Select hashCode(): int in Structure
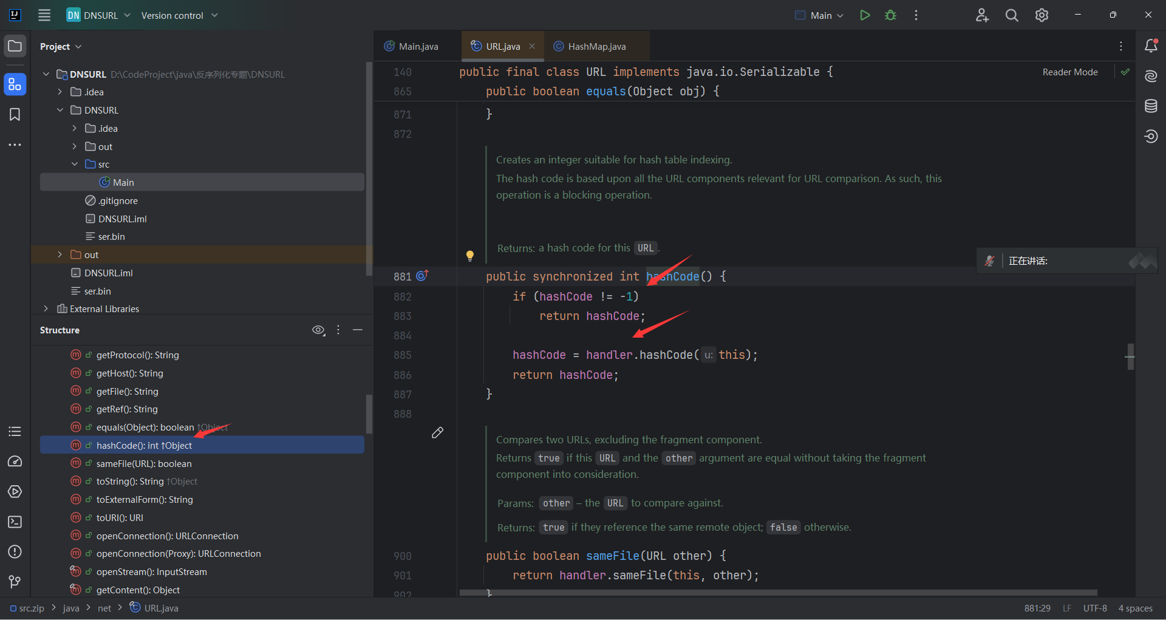Screen dimensions: 1166x620 [x=202, y=445]
